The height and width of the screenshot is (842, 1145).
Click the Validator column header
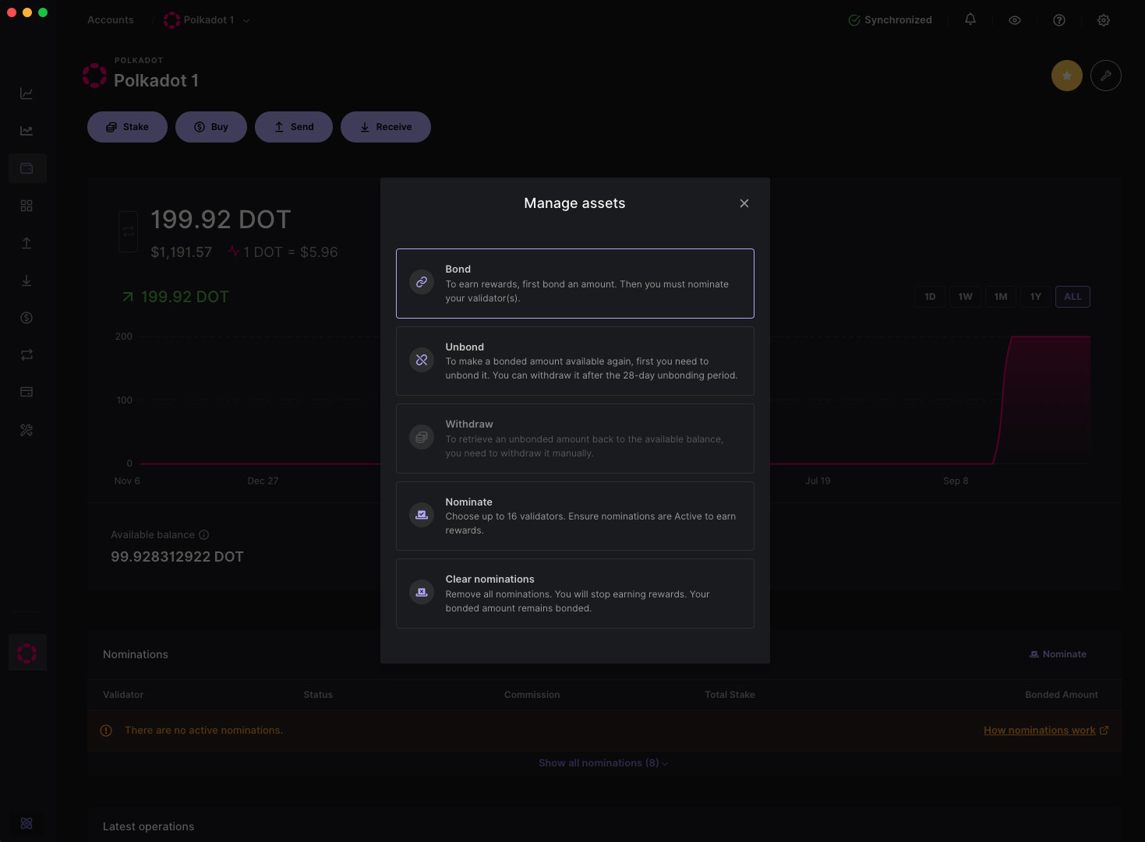click(x=123, y=695)
